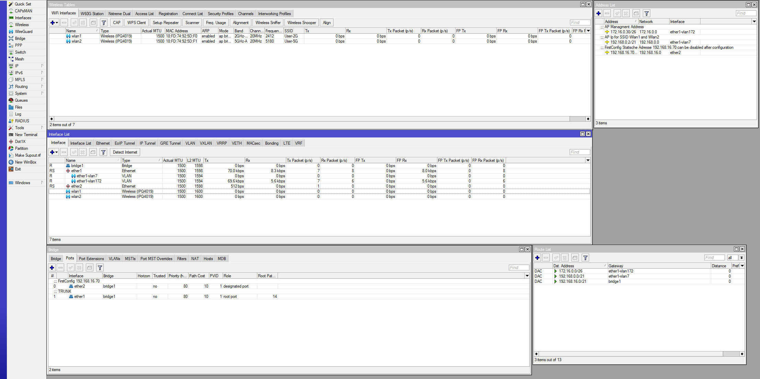Open the Queues menu item icon
Viewport: 760px width, 379px height.
[x=11, y=100]
